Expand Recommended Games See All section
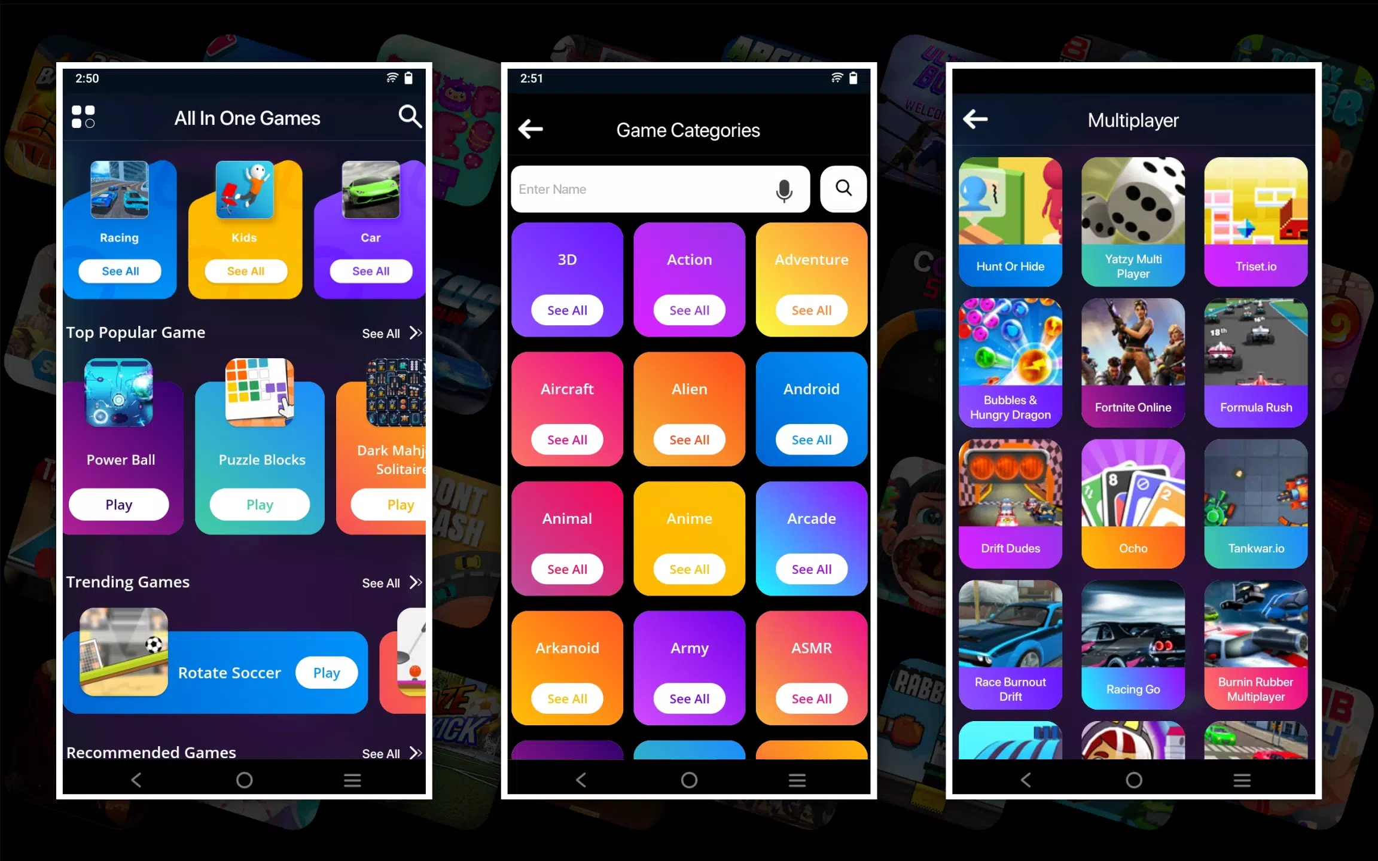 point(392,753)
